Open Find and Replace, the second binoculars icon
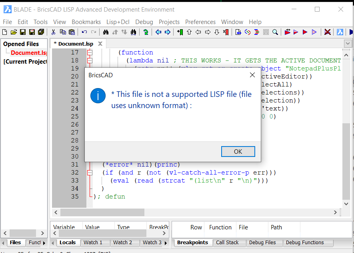The height and width of the screenshot is (253, 354). (x=134, y=32)
